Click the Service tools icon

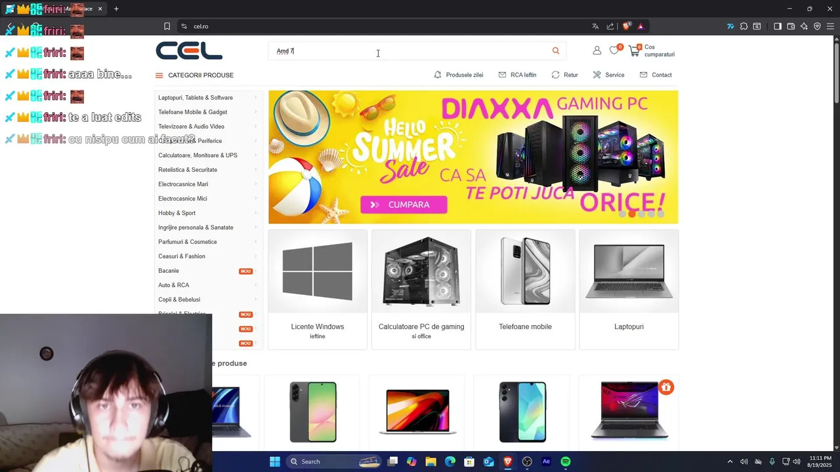coord(597,75)
